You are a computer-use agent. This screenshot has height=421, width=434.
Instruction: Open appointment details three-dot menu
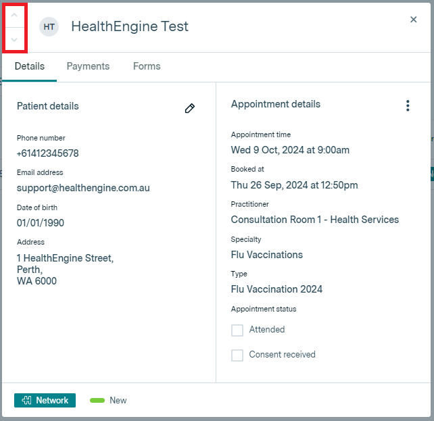pos(407,105)
